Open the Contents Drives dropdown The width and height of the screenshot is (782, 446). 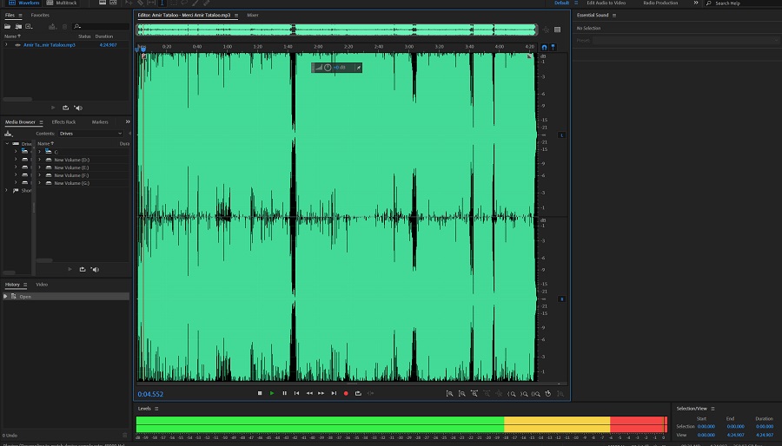pyautogui.click(x=90, y=134)
